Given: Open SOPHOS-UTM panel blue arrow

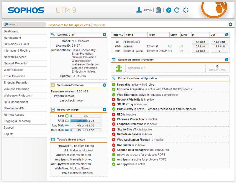Looking at the screenshot, I should pos(104,35).
